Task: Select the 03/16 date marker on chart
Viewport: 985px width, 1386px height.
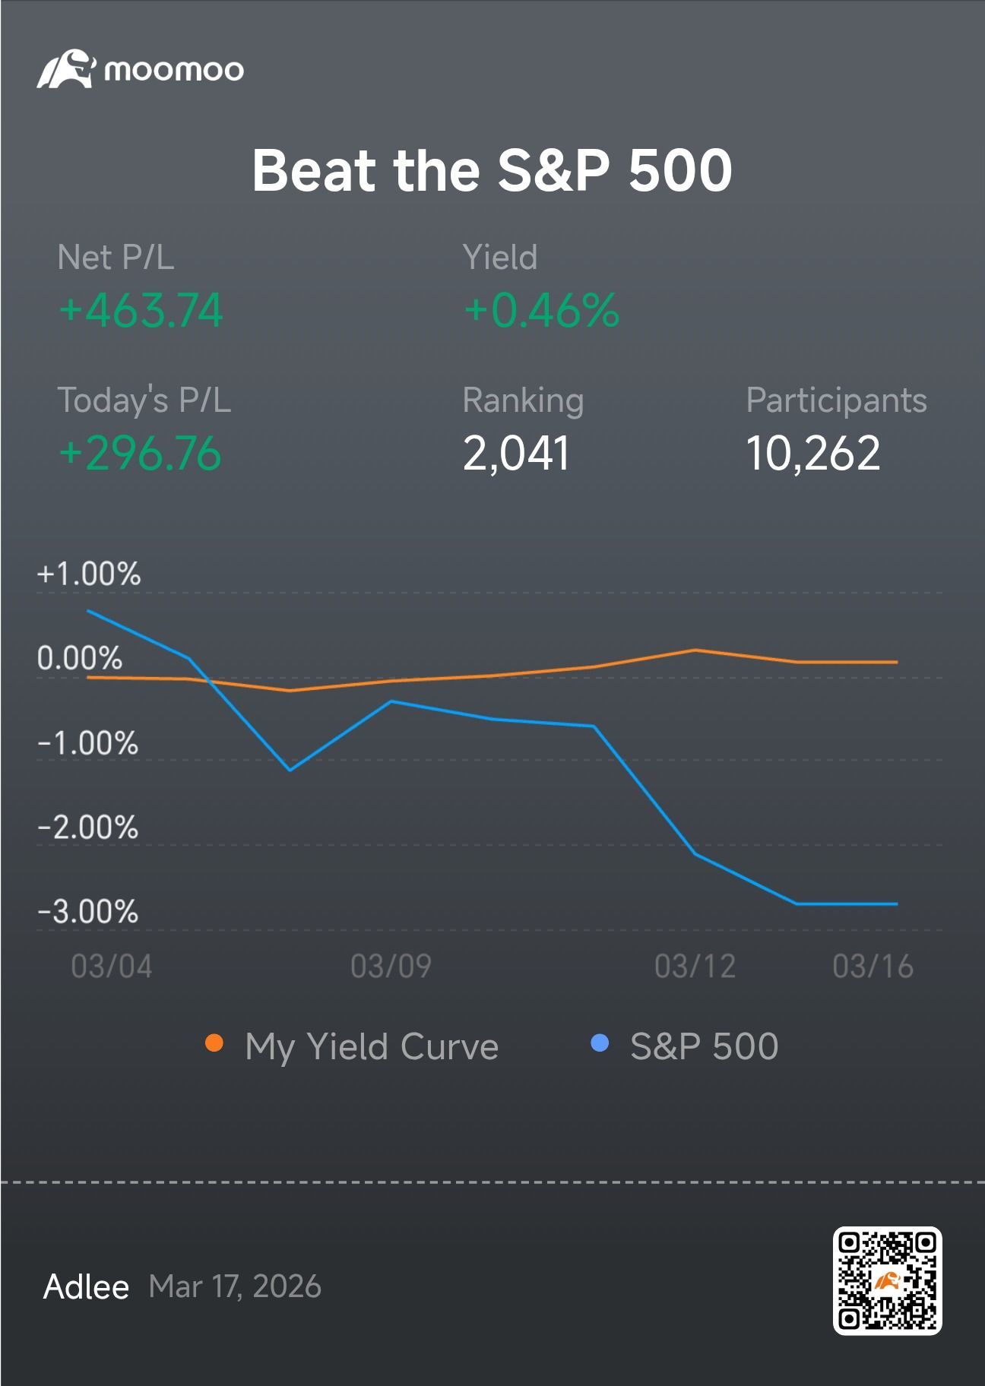Action: coord(873,967)
